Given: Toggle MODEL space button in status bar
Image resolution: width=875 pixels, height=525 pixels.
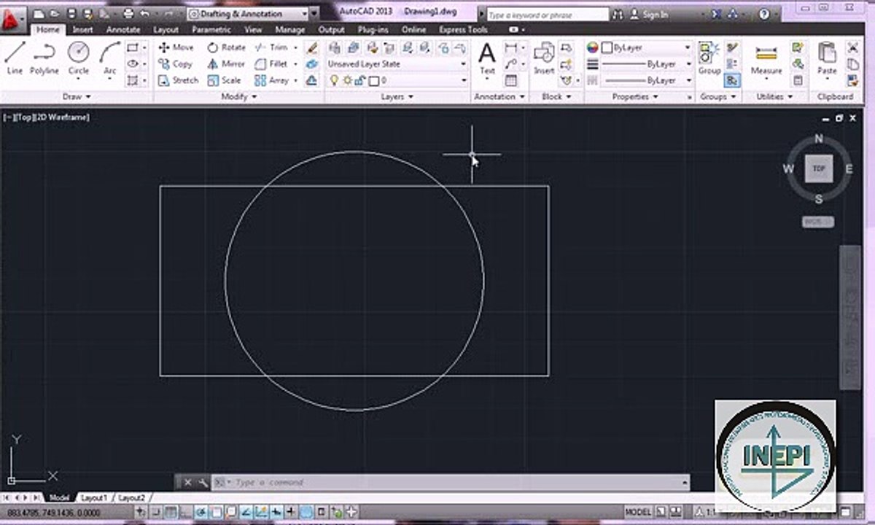Looking at the screenshot, I should pyautogui.click(x=638, y=512).
